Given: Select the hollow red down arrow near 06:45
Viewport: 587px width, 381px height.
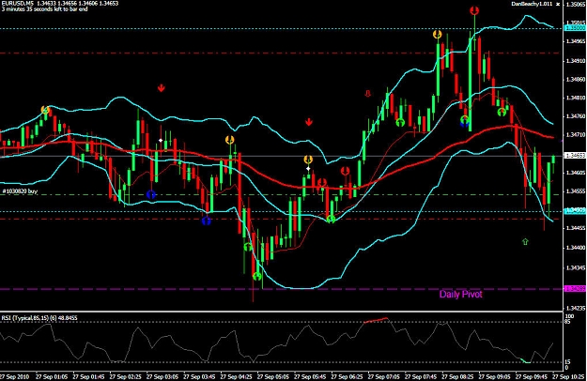Looking at the screenshot, I should [x=367, y=93].
